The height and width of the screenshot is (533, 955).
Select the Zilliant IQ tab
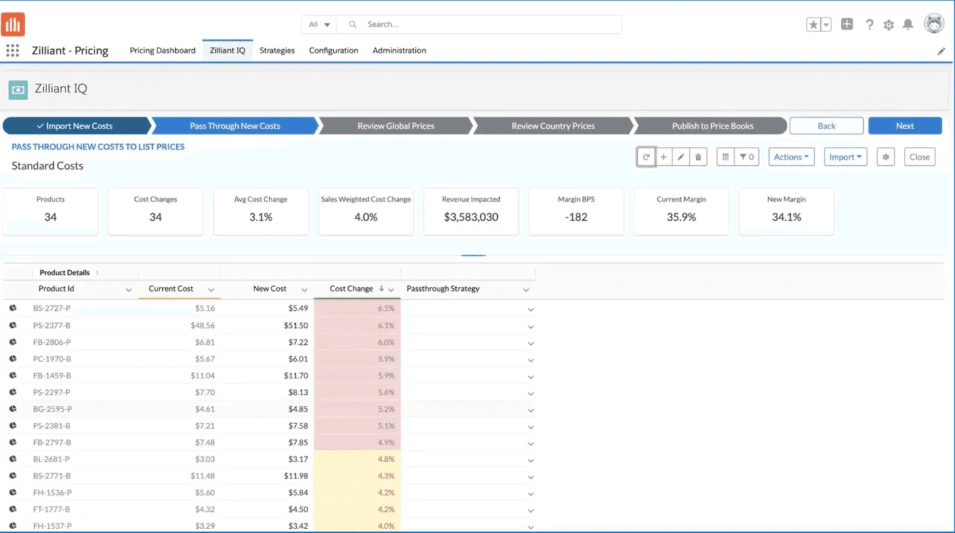click(227, 50)
